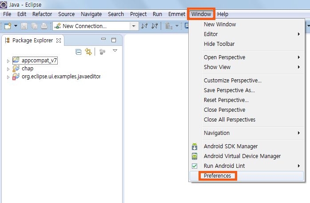Click the Run Android Lint checkmark icon

coord(195,166)
